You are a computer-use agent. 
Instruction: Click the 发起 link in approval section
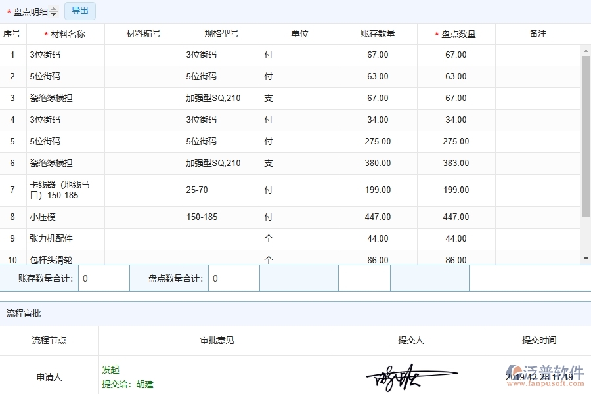pos(110,370)
